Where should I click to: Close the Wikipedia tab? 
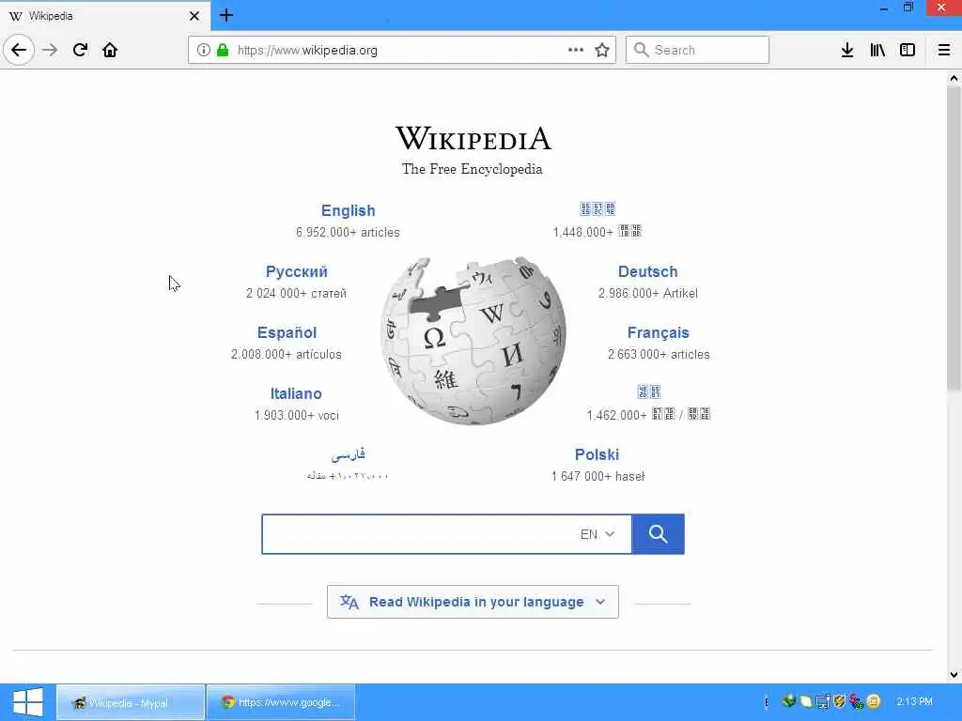pyautogui.click(x=194, y=16)
